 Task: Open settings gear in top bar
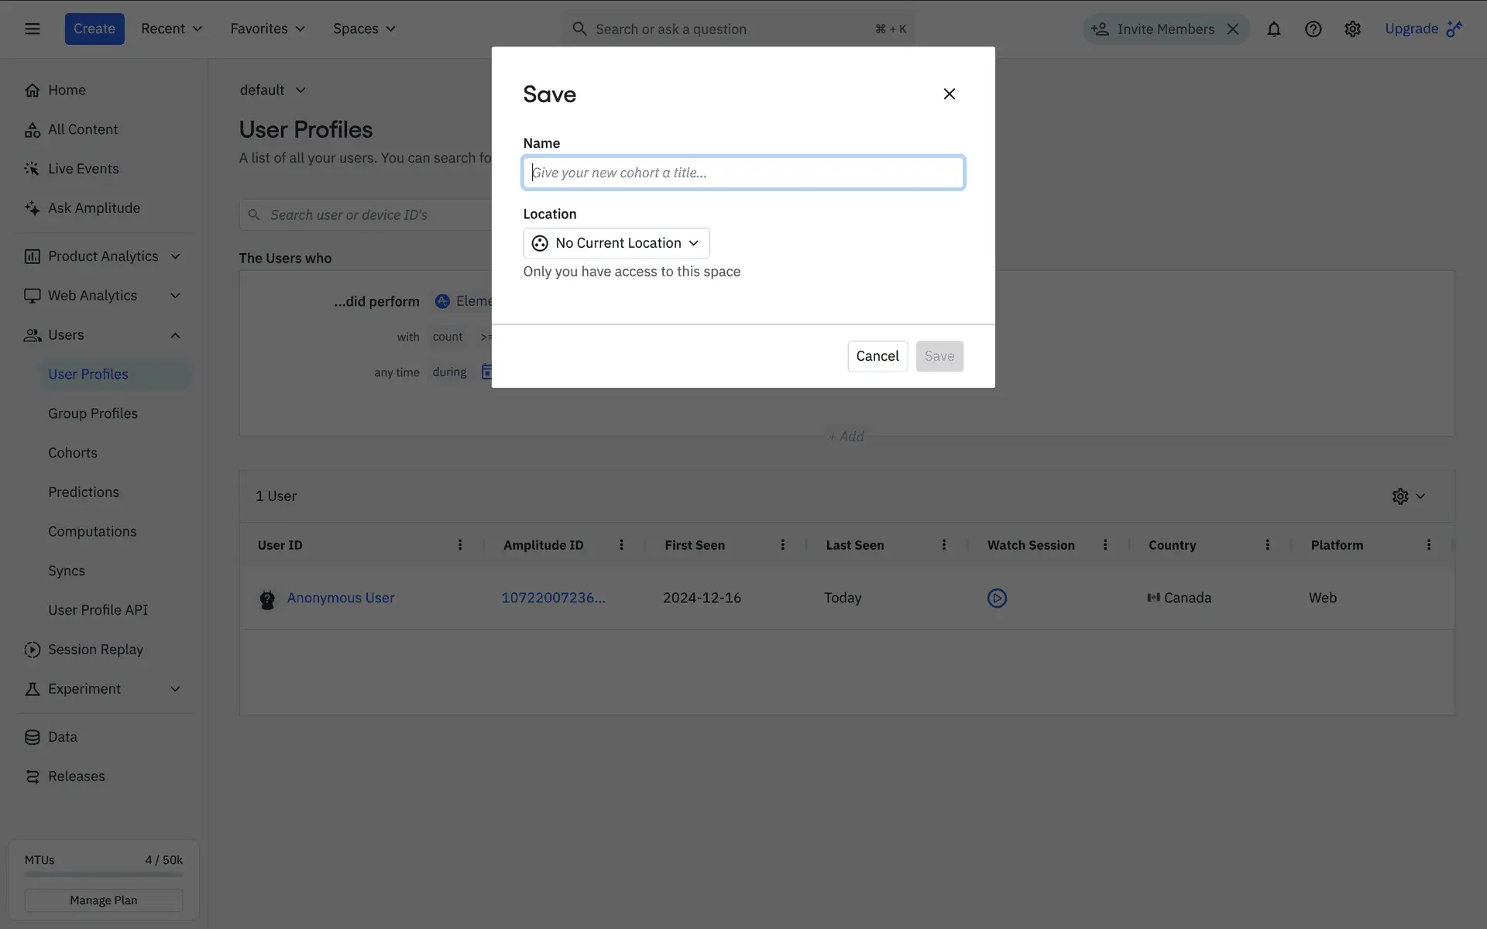point(1352,29)
